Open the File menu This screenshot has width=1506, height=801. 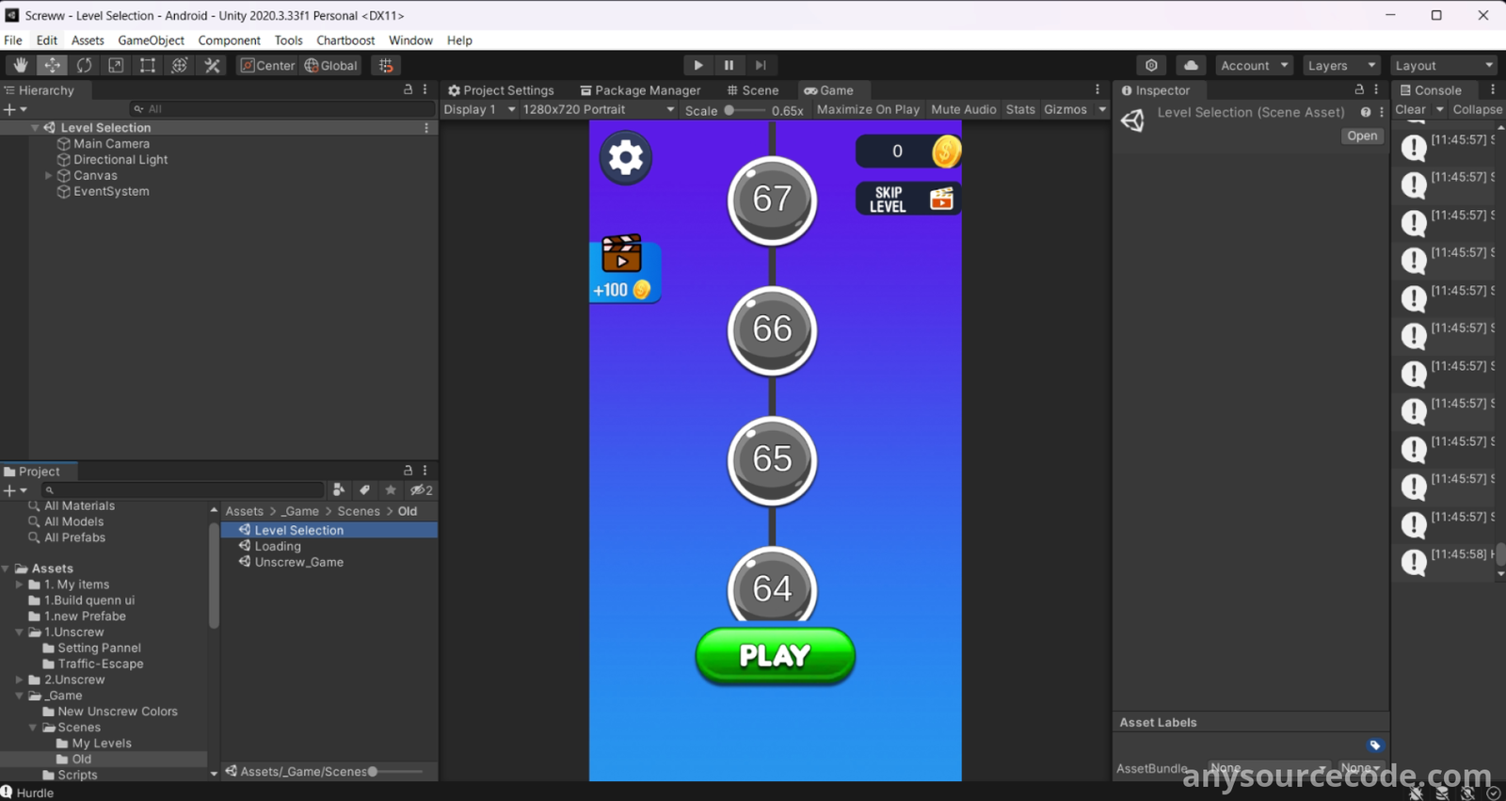click(x=13, y=40)
